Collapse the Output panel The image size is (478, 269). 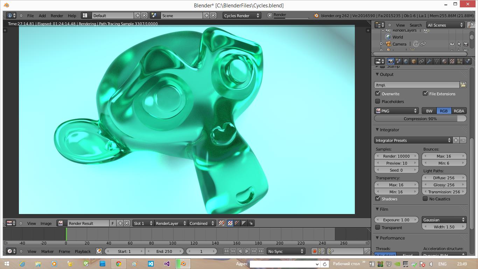[377, 74]
